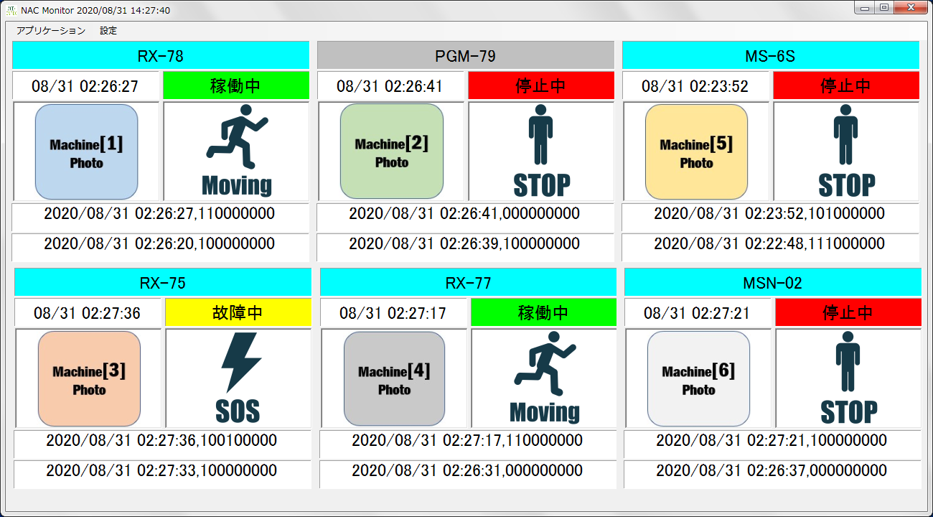Select the Machine[2] photo thumbnail
This screenshot has width=933, height=517.
392,152
